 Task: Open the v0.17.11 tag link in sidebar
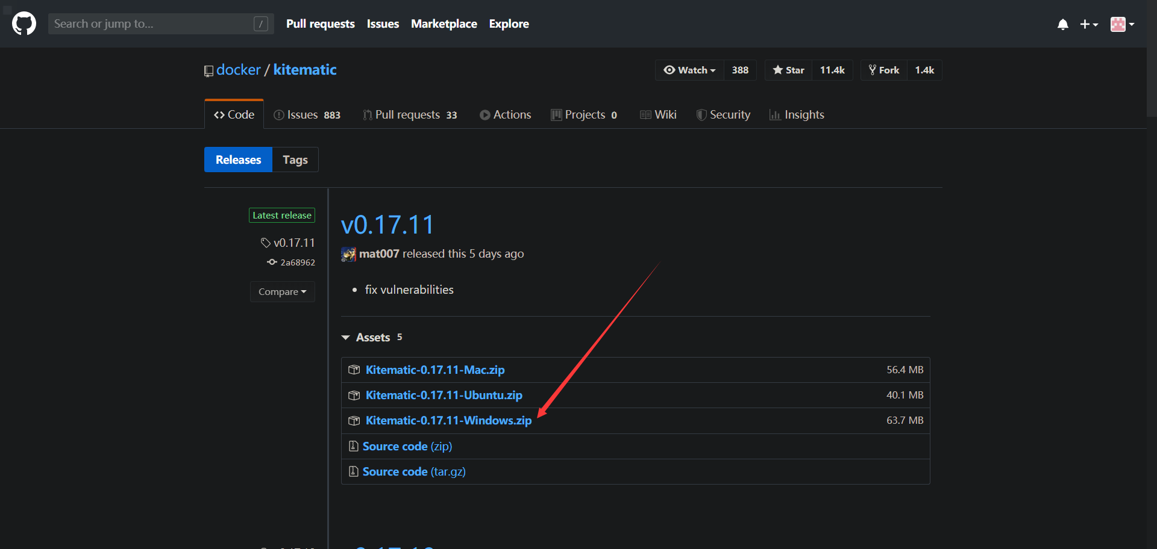click(288, 243)
